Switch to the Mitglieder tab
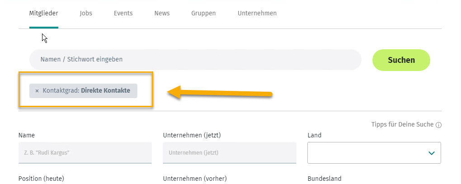 click(x=44, y=13)
